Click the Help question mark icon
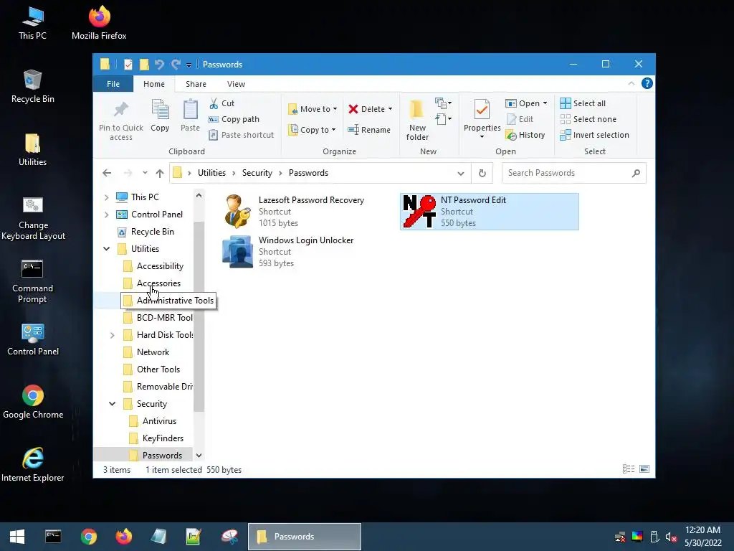 pyautogui.click(x=647, y=83)
